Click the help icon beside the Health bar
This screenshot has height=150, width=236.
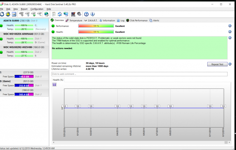[230, 32]
